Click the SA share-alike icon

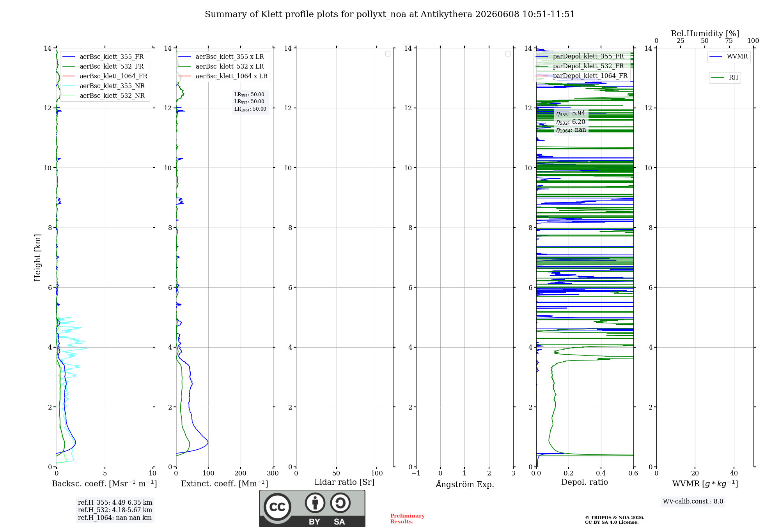340,503
